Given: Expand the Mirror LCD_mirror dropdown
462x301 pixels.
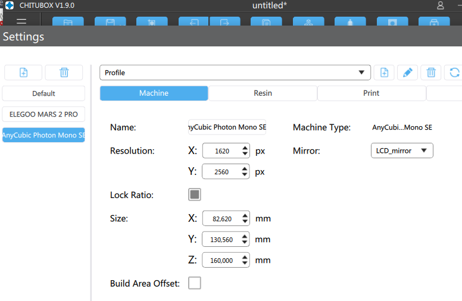Looking at the screenshot, I should [x=402, y=150].
